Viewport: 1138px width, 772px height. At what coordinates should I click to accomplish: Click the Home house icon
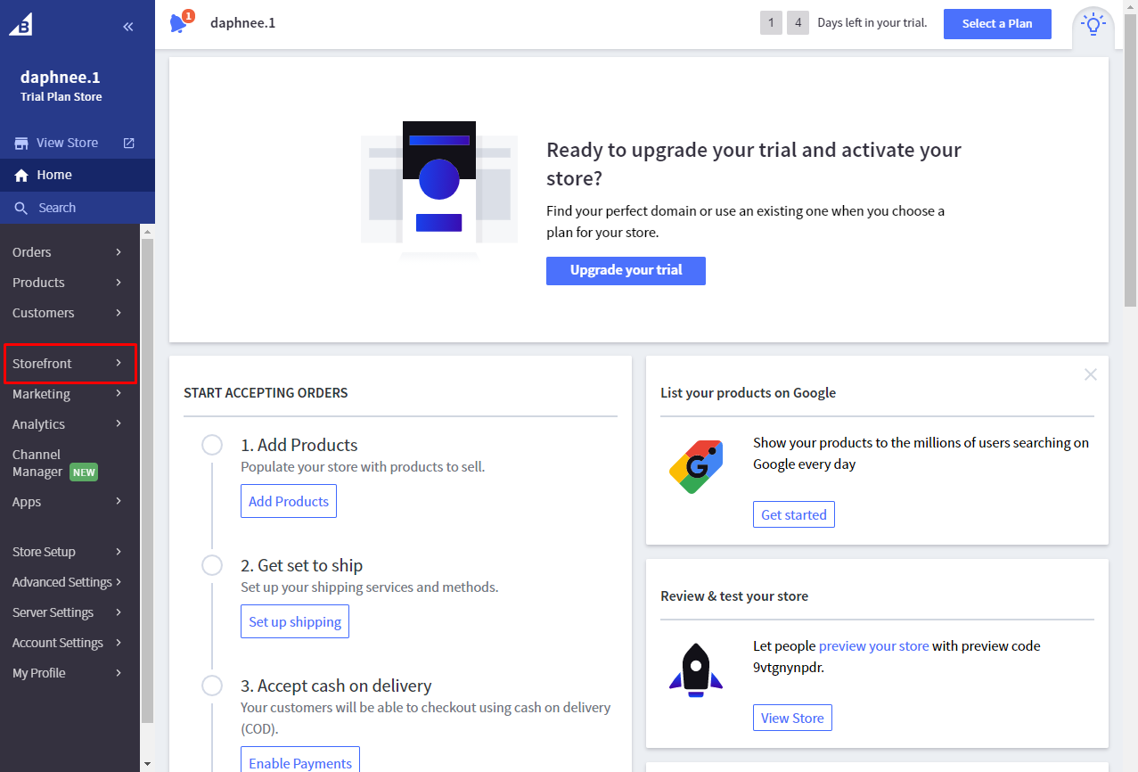(21, 176)
